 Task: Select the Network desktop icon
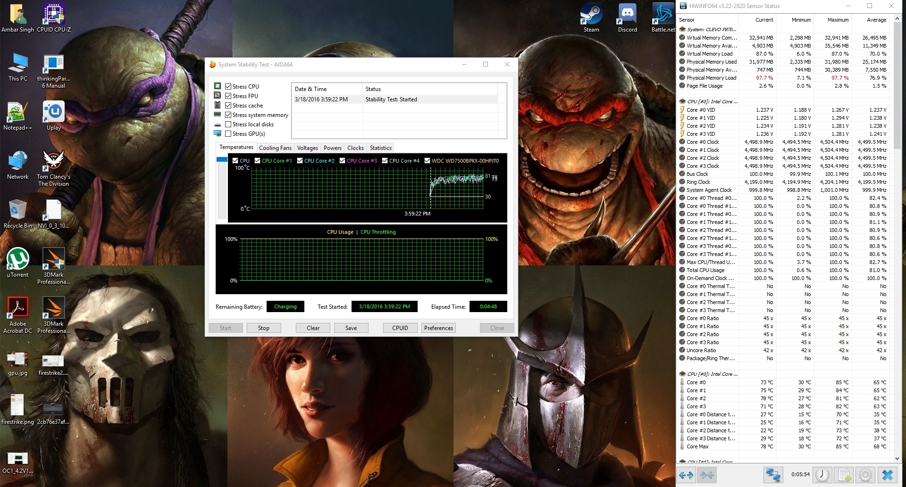click(17, 165)
